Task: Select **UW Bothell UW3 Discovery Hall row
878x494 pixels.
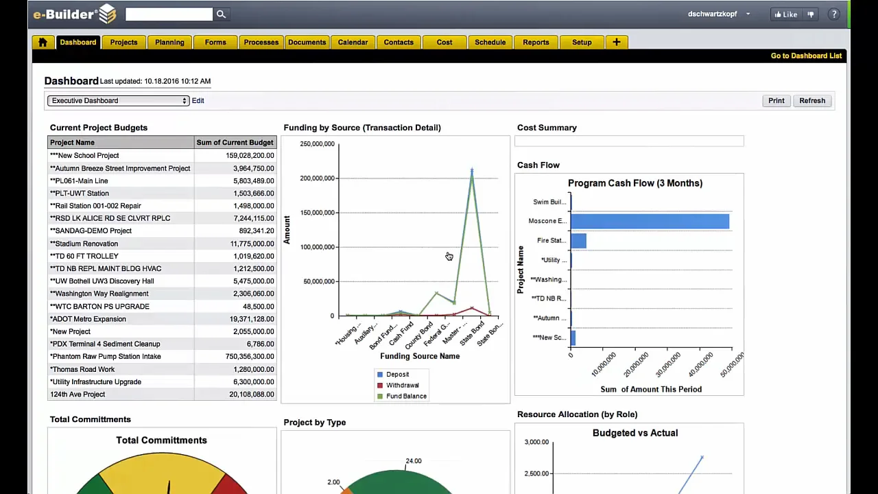Action: pos(162,281)
